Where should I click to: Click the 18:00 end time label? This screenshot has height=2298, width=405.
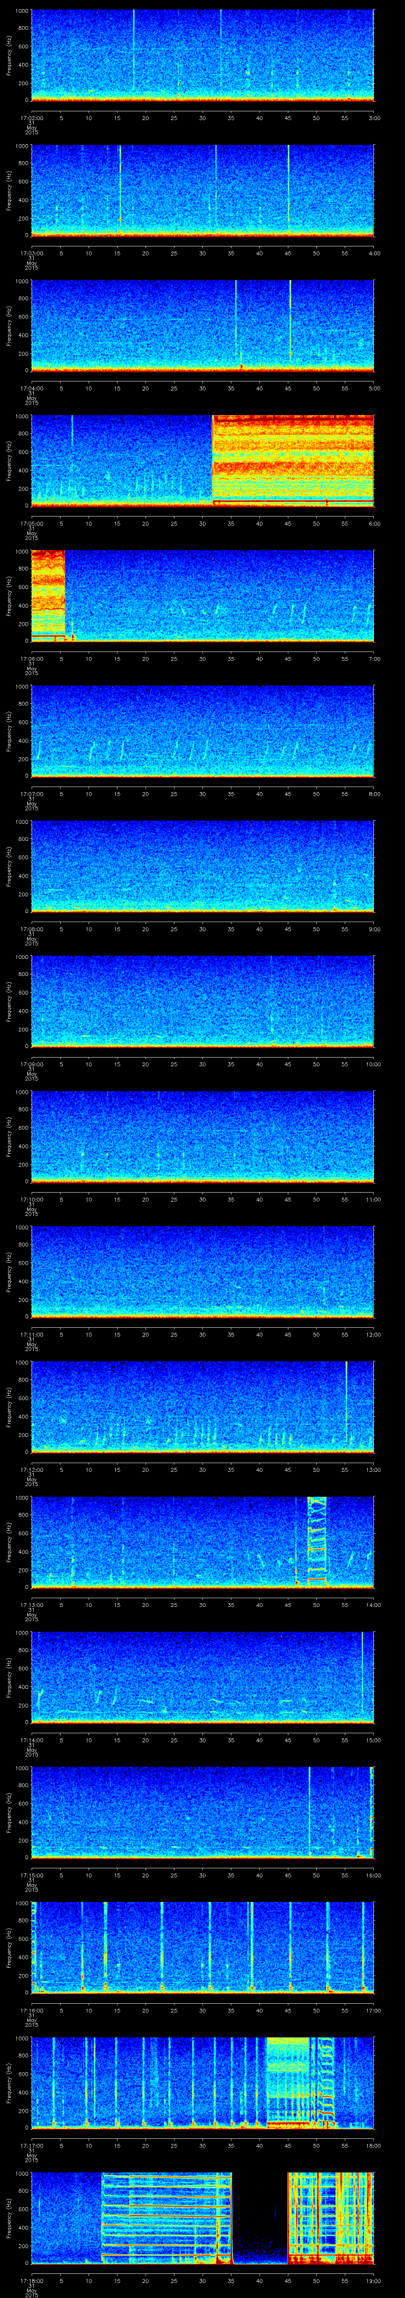tap(374, 2146)
